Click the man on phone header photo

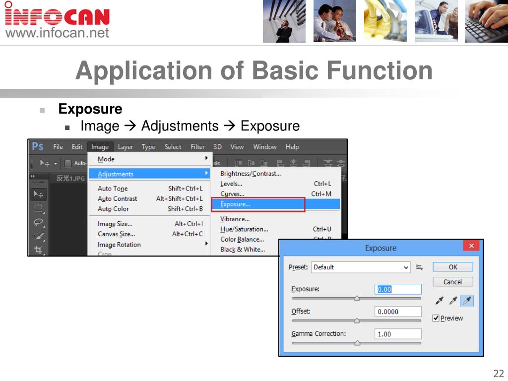coord(284,21)
